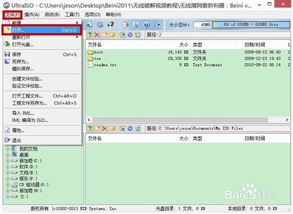Go up one level in the image pane
The height and width of the screenshot is (214, 293).
pos(90,35)
